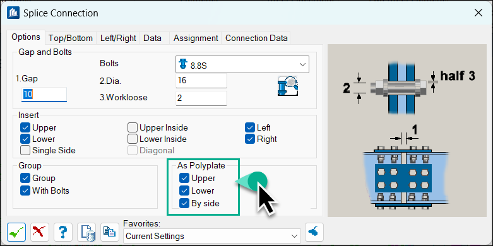Click the copy settings icon
Viewport: 493px width, 246px height.
[109, 232]
